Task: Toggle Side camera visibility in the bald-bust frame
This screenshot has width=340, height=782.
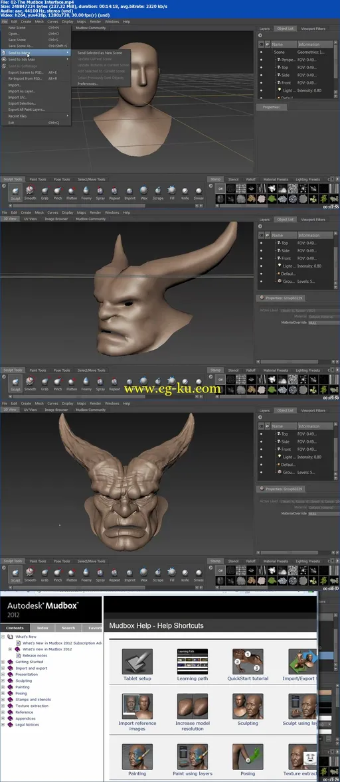Action: click(261, 75)
